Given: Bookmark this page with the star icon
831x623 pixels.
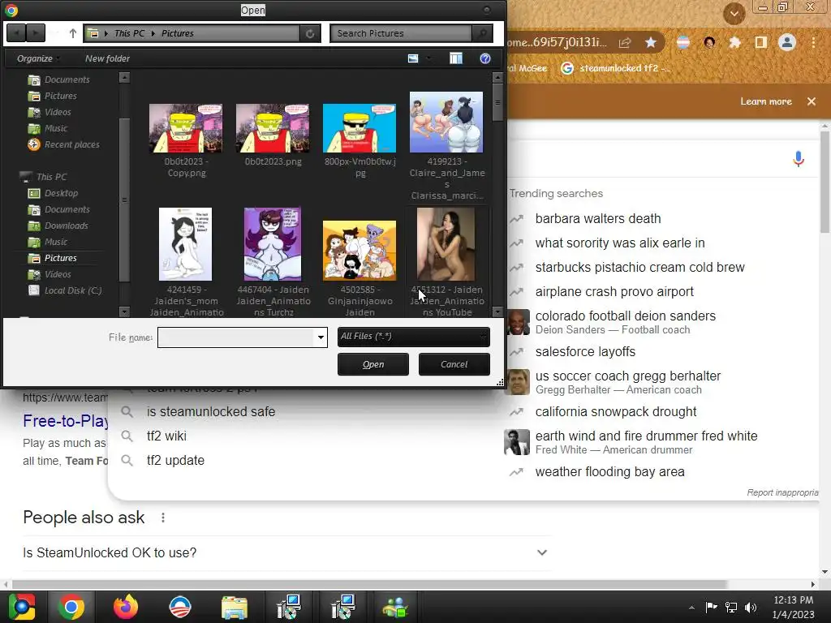Looking at the screenshot, I should tap(651, 42).
